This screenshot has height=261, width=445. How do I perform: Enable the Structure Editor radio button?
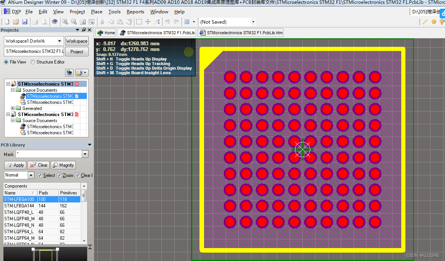tap(33, 62)
